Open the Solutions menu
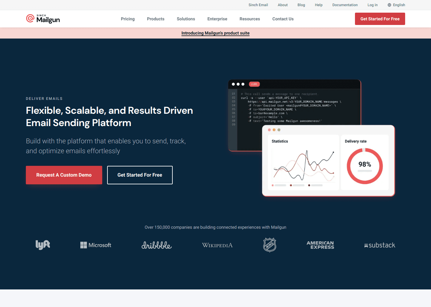Viewport: 431px width, 307px height. [186, 19]
